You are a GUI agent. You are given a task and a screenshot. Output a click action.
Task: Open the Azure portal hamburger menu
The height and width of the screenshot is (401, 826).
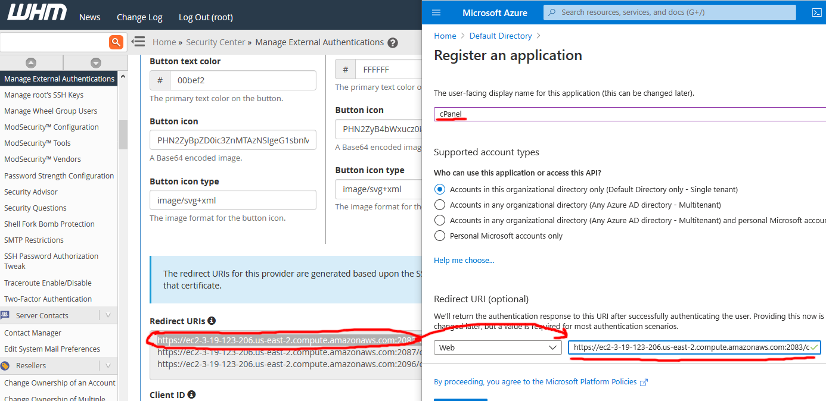click(437, 12)
